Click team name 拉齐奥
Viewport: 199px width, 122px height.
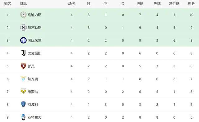33,79
